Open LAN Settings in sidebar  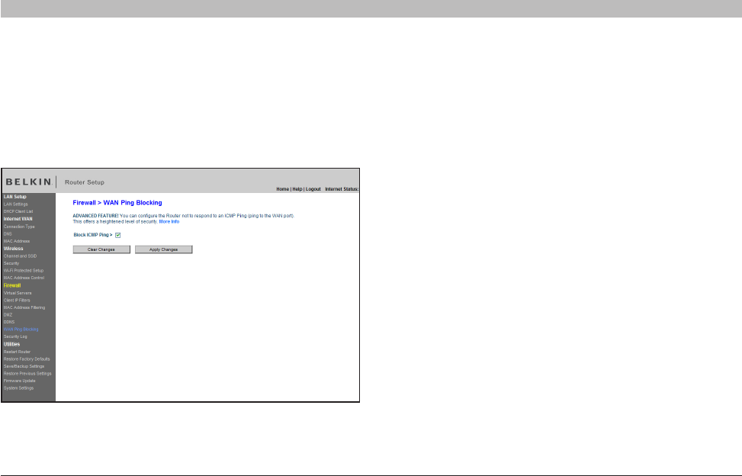pyautogui.click(x=15, y=204)
